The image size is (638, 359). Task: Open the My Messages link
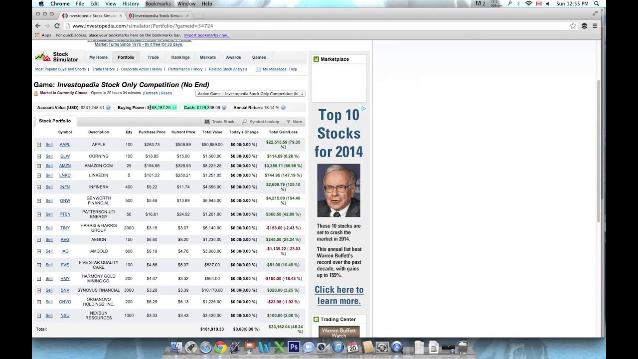(x=275, y=69)
